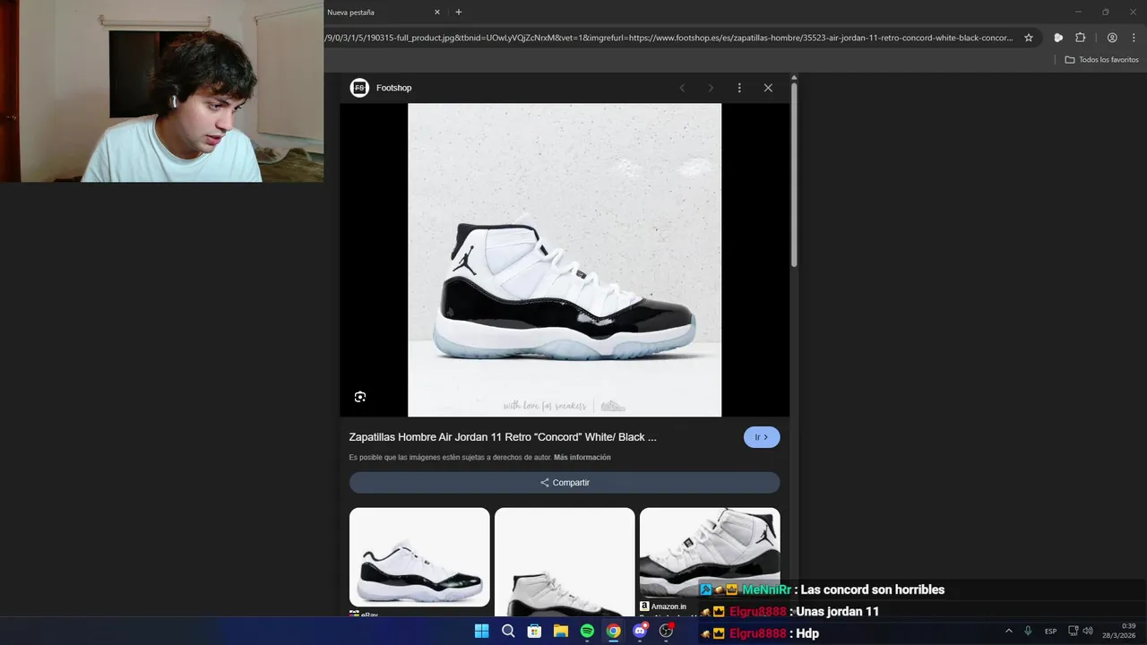This screenshot has height=645, width=1147.
Task: Open the Zapatillas Hombre Air Jordan 11 title
Action: 503,437
